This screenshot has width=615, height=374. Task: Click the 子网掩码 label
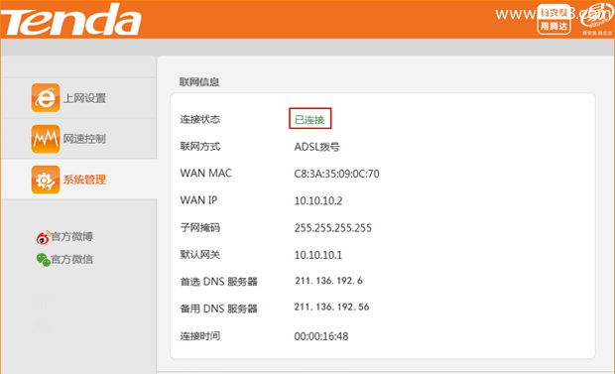pos(200,227)
